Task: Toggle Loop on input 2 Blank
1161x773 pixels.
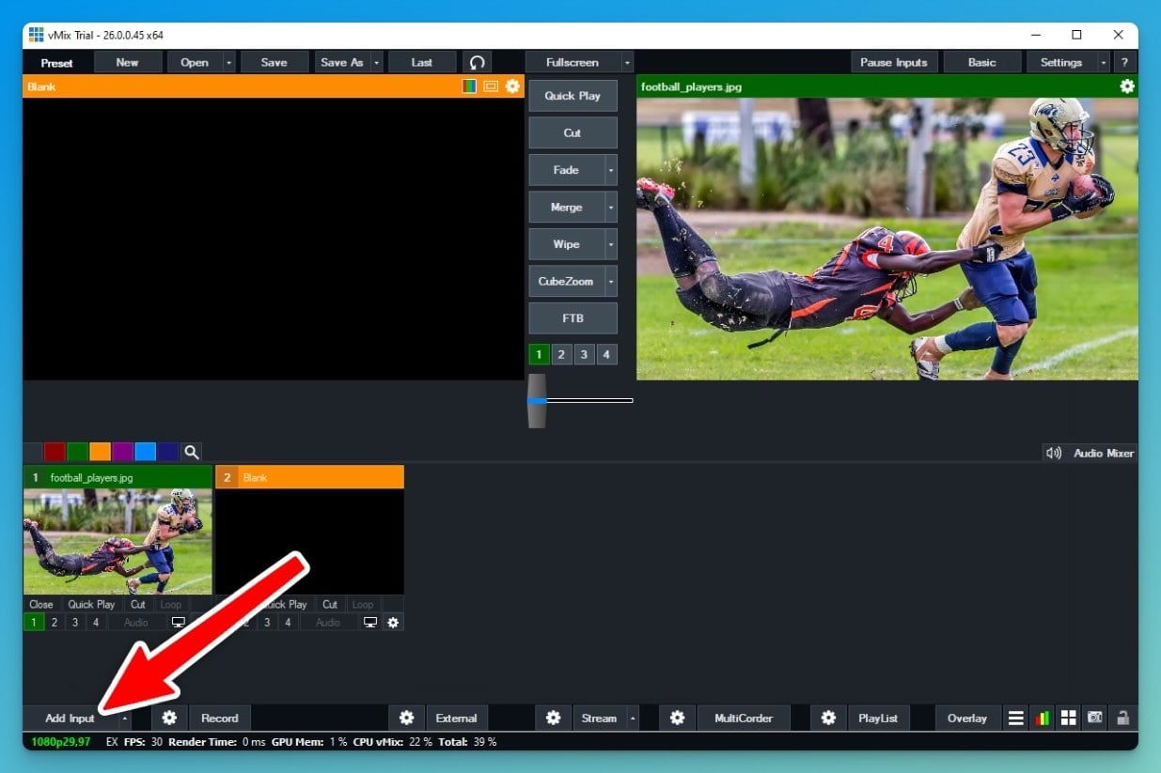Action: point(363,604)
